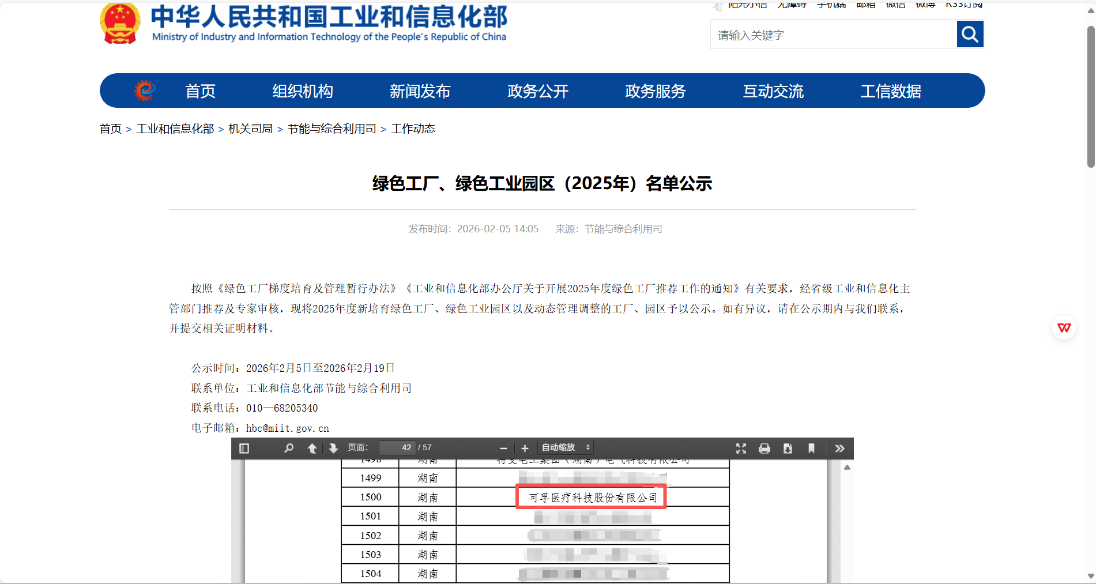1096x584 pixels.
Task: Follow the 节能与综合利用司 breadcrumb link
Action: pyautogui.click(x=332, y=129)
